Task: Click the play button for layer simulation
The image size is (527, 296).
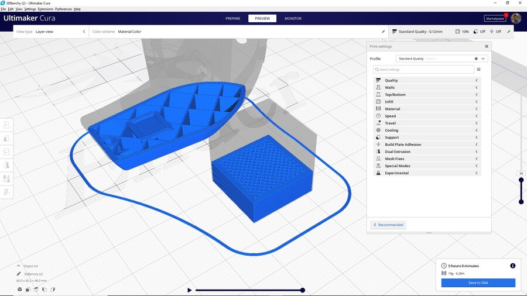Action: (189, 290)
